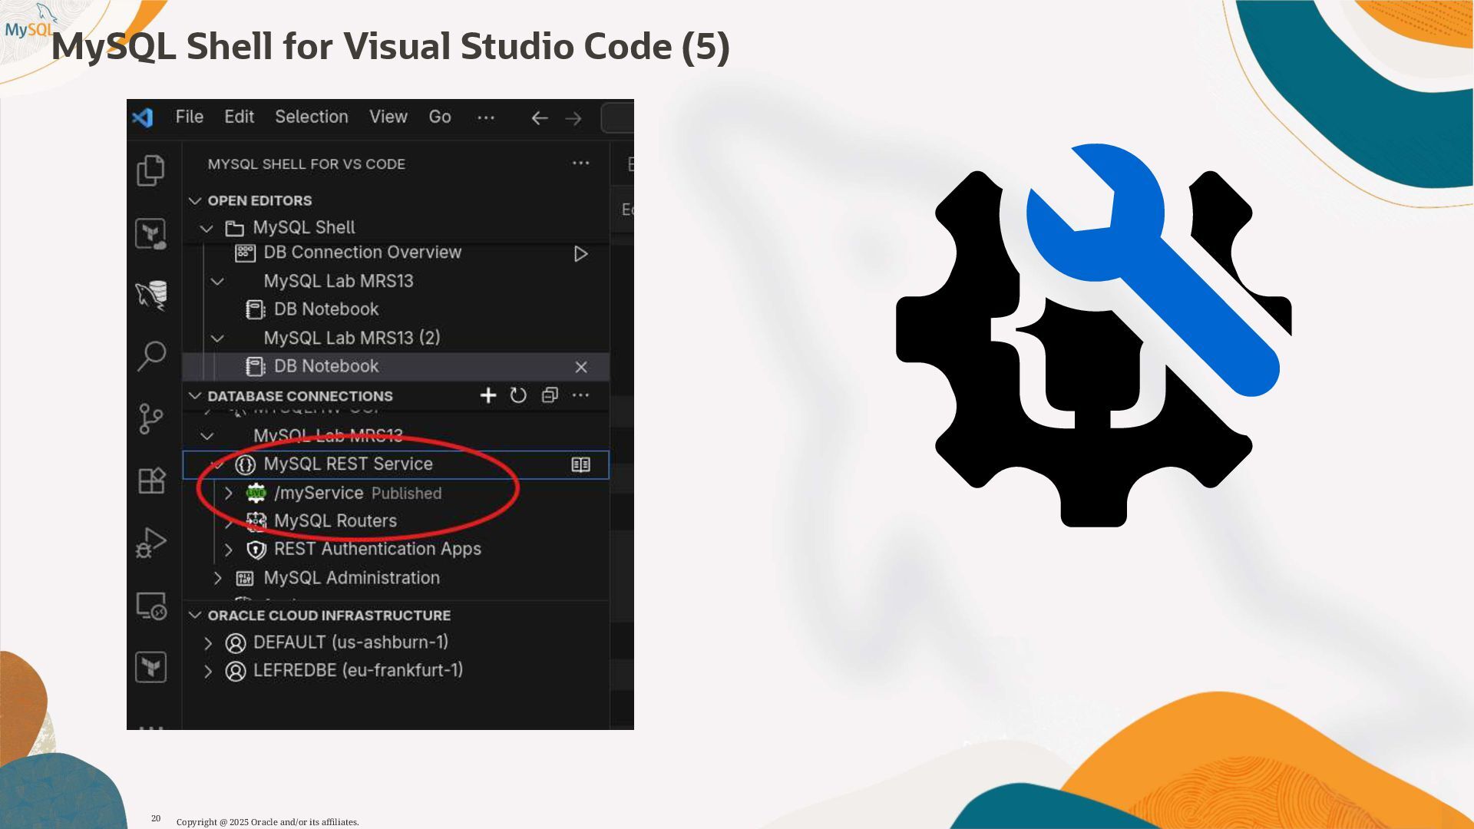Open MySQL REST Service documentation book icon
1474x829 pixels.
point(580,464)
